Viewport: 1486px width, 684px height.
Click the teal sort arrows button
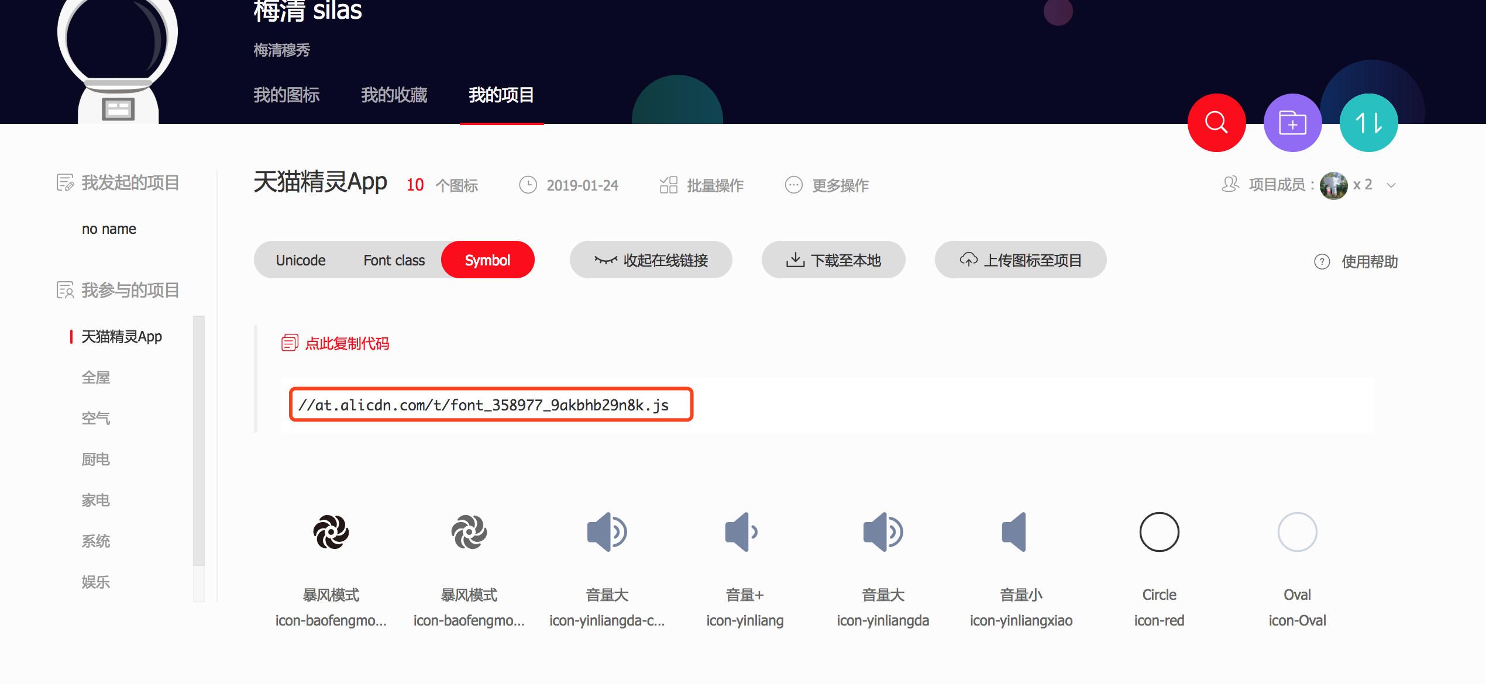click(1368, 123)
